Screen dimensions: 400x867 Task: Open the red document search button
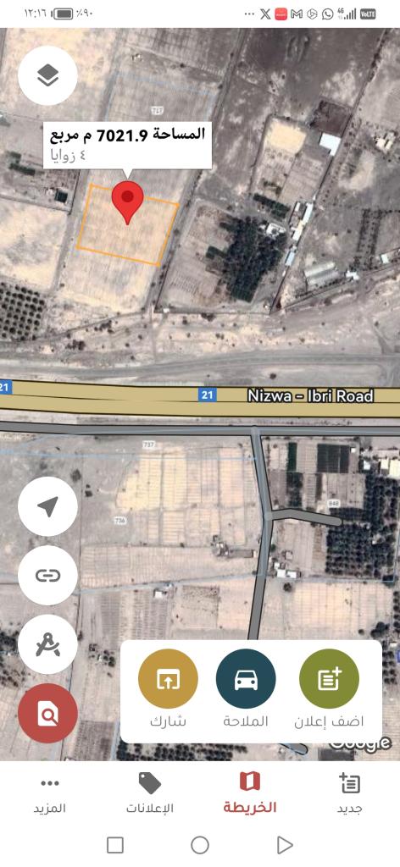tap(47, 713)
